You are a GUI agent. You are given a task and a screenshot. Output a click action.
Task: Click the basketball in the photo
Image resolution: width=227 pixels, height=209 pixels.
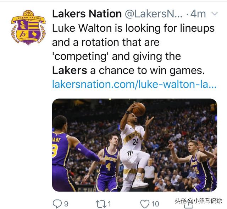pyautogui.click(x=139, y=109)
